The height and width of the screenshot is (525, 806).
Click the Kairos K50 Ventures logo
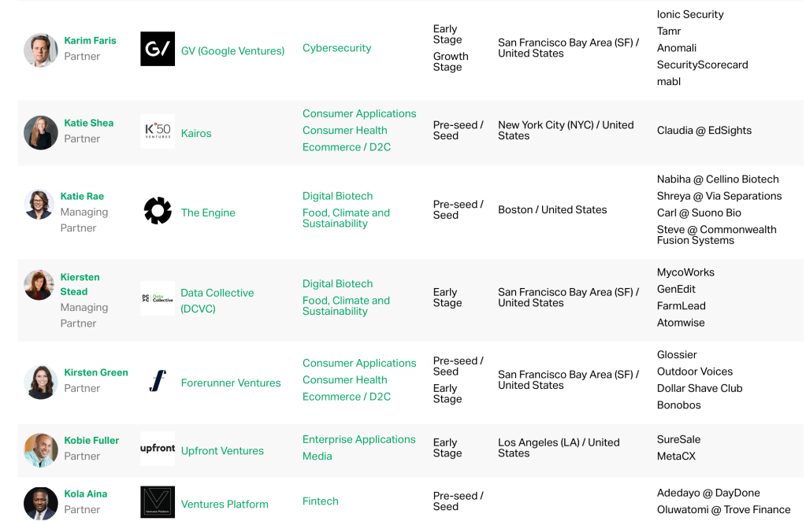click(x=158, y=131)
